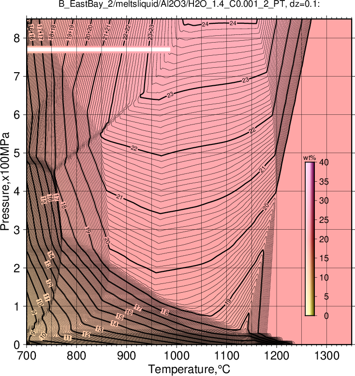355x376 pixels.
Task: Click the colorbar gradient strip
Action: coord(310,239)
